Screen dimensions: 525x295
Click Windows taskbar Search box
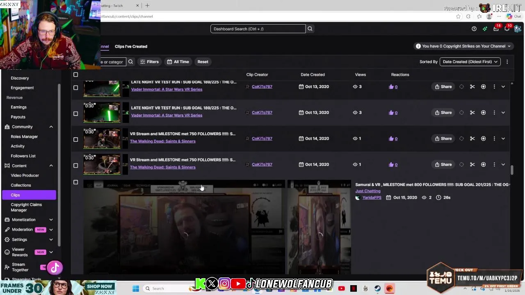[166, 288]
